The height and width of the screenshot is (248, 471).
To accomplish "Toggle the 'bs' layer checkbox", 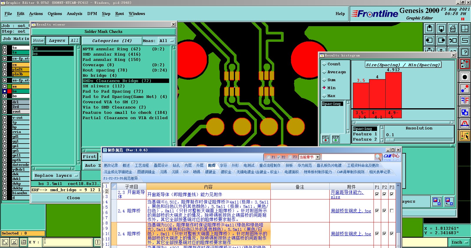I will (5, 91).
